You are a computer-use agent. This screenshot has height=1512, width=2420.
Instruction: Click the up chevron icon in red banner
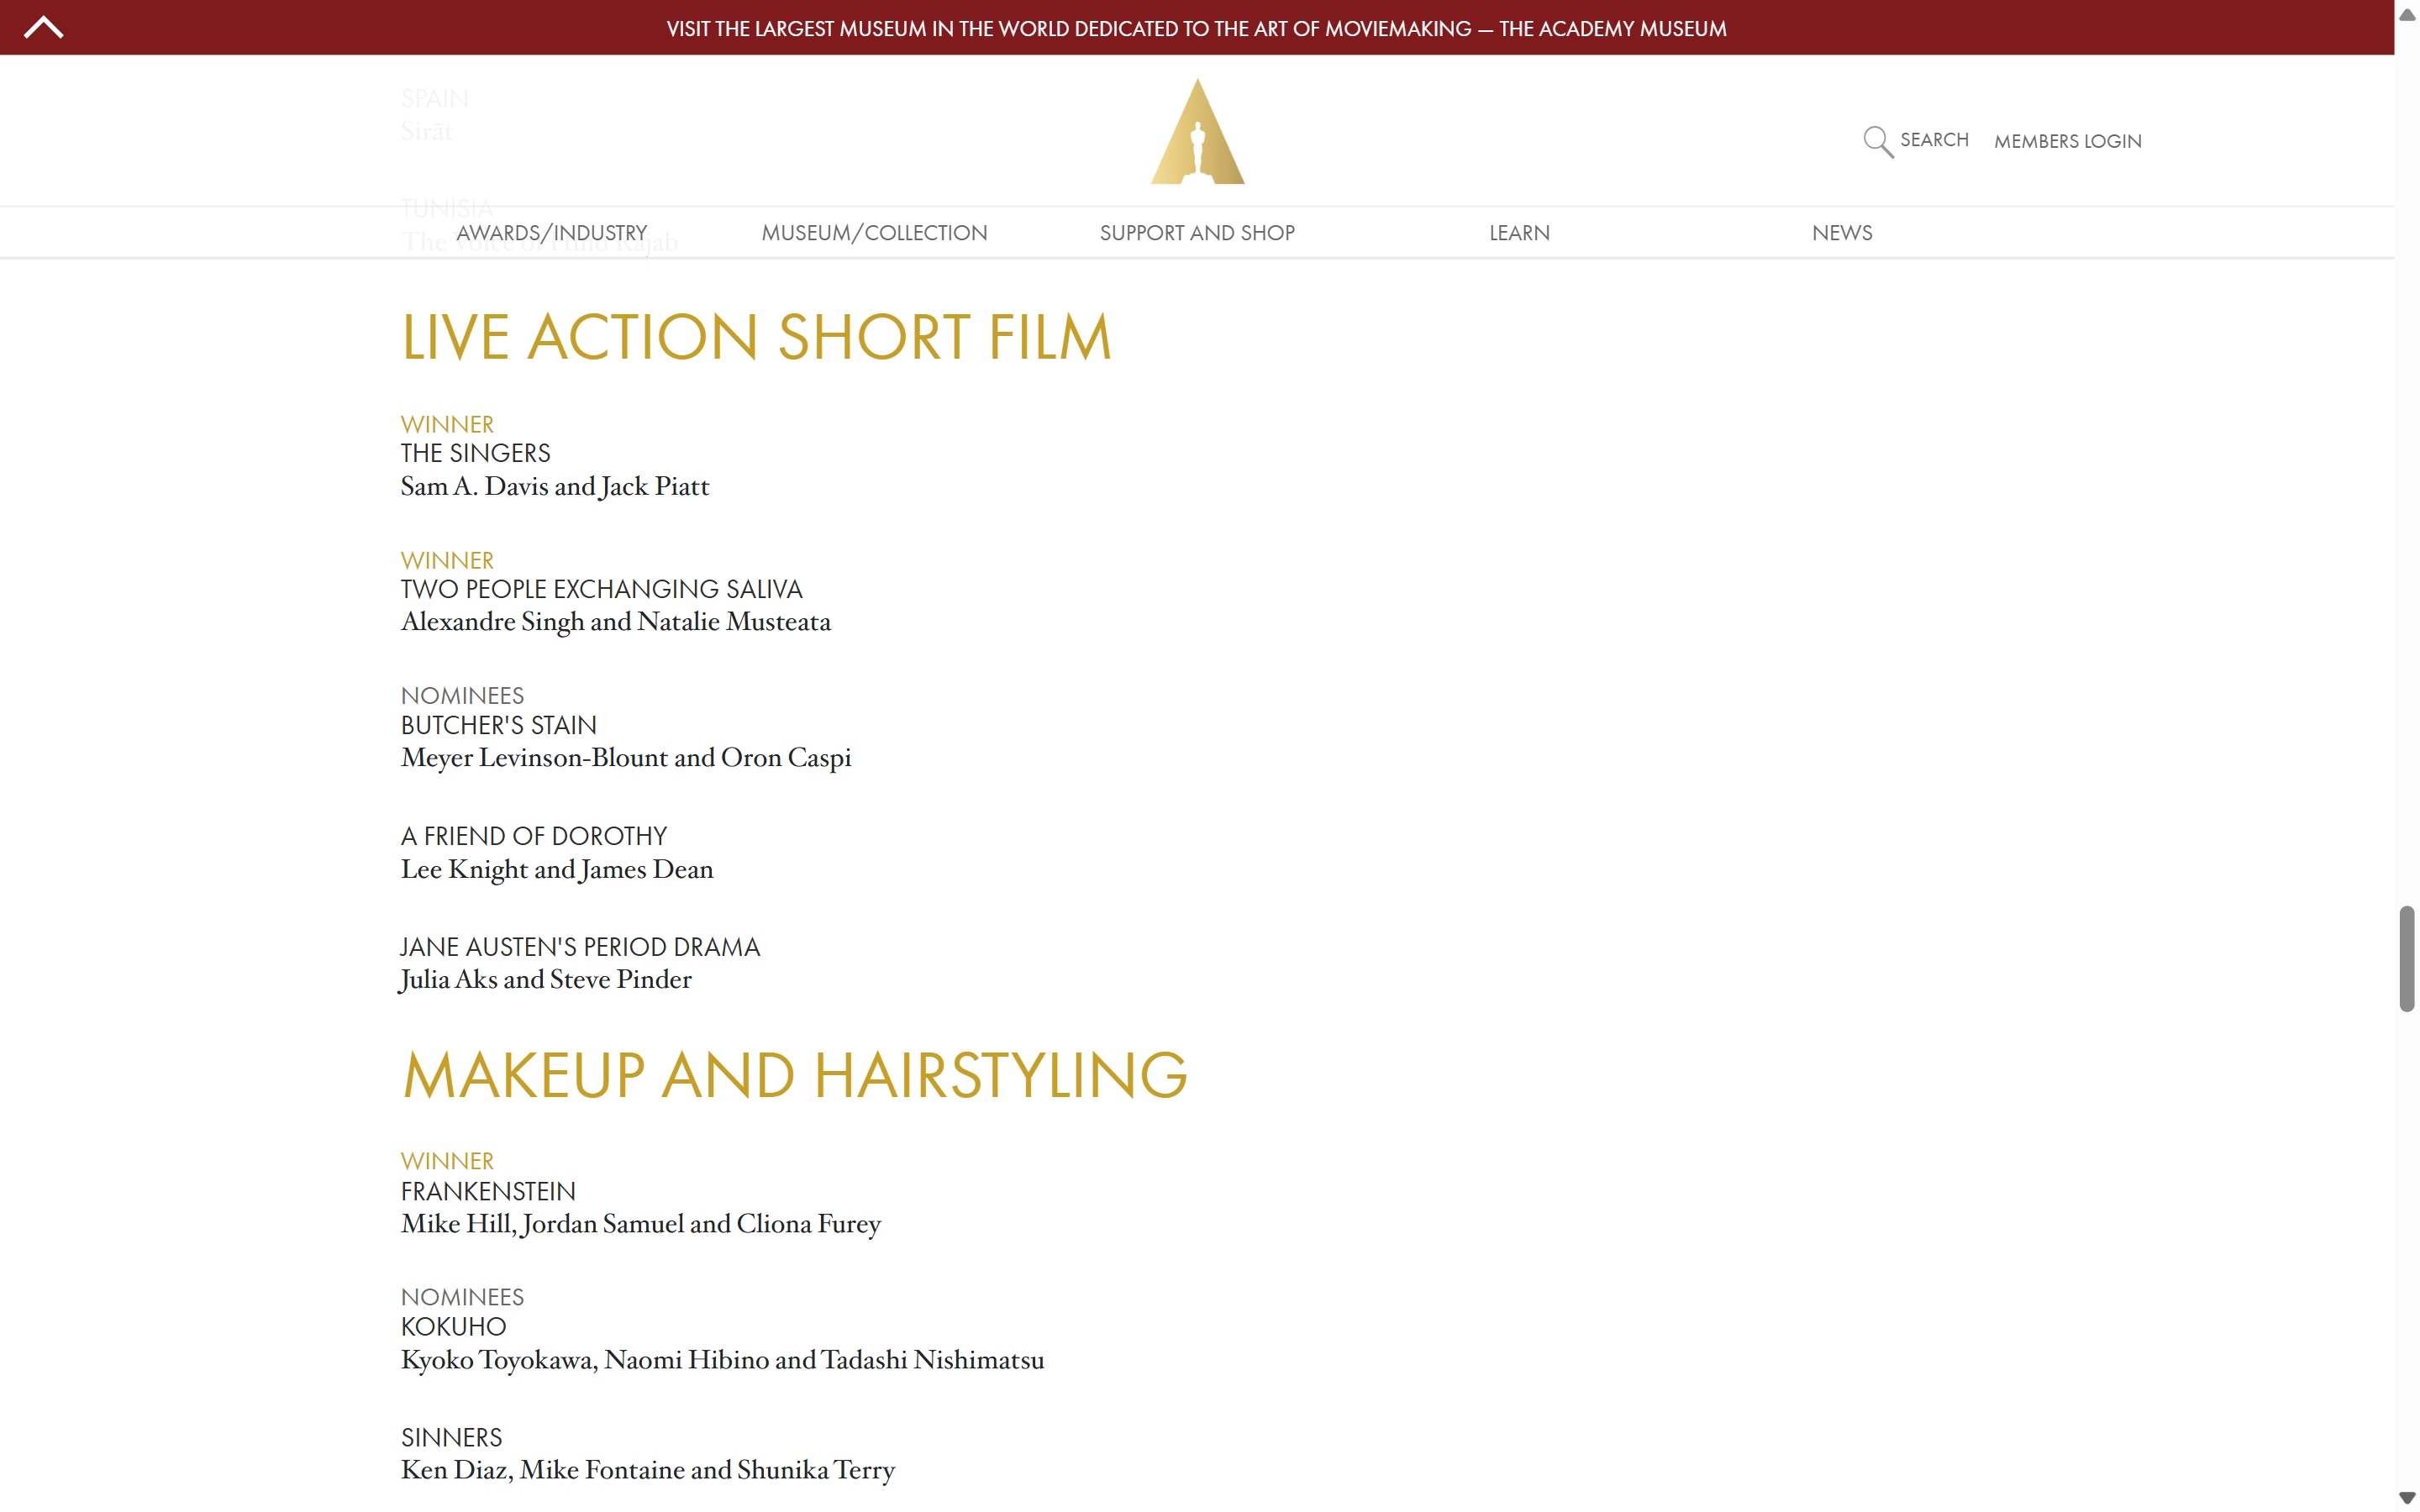pos(43,27)
